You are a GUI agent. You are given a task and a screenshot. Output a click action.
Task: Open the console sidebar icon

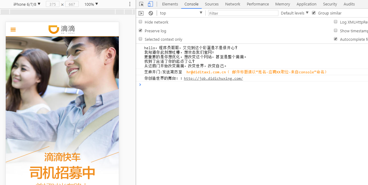(141, 13)
